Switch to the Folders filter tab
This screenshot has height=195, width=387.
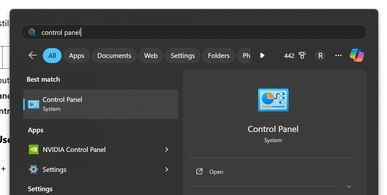pyautogui.click(x=218, y=55)
